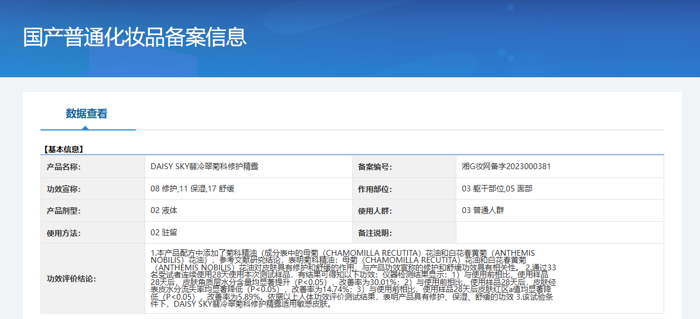
Task: Select the 02 液体 value
Action: (x=164, y=210)
